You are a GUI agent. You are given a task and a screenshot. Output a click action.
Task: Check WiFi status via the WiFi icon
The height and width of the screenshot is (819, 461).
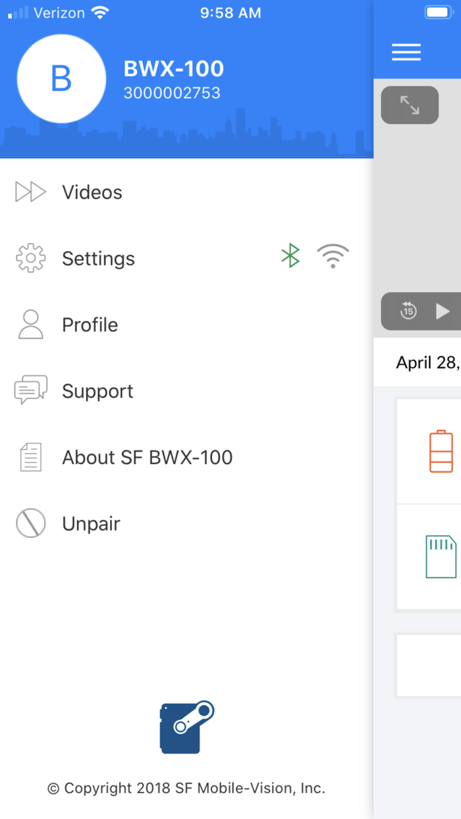click(333, 256)
